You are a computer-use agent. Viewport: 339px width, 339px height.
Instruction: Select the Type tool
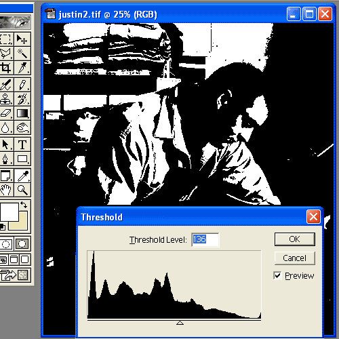[x=22, y=144]
